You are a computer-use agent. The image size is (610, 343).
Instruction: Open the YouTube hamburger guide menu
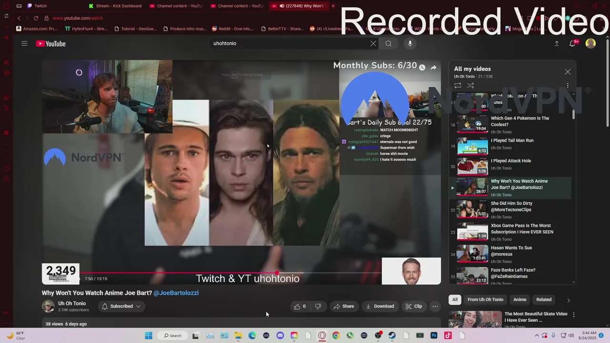pos(24,43)
